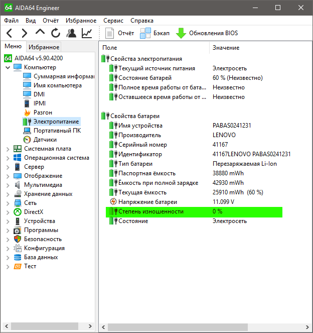Go up one level with the up arrow icon
The image size is (313, 333).
click(40, 32)
